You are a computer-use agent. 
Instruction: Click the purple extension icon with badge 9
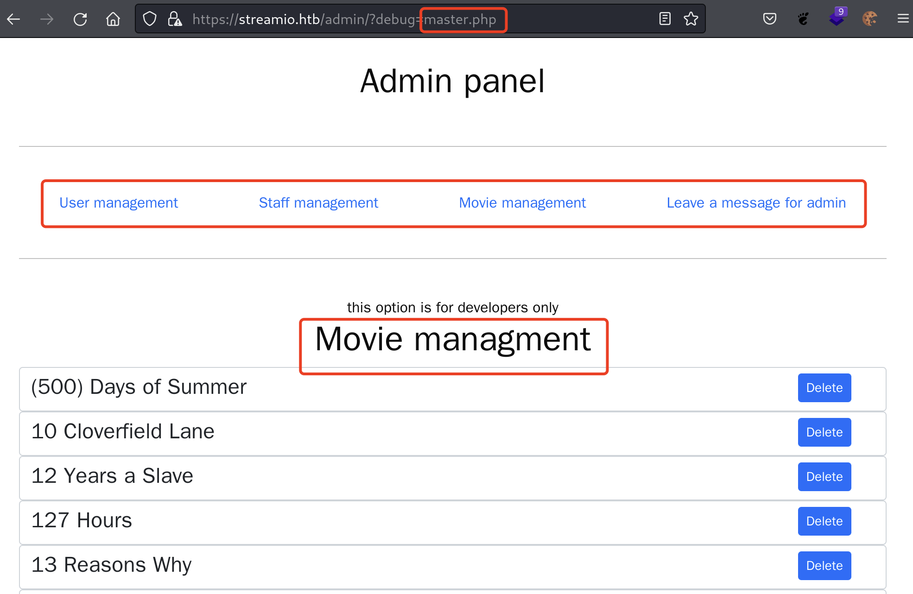click(x=837, y=18)
